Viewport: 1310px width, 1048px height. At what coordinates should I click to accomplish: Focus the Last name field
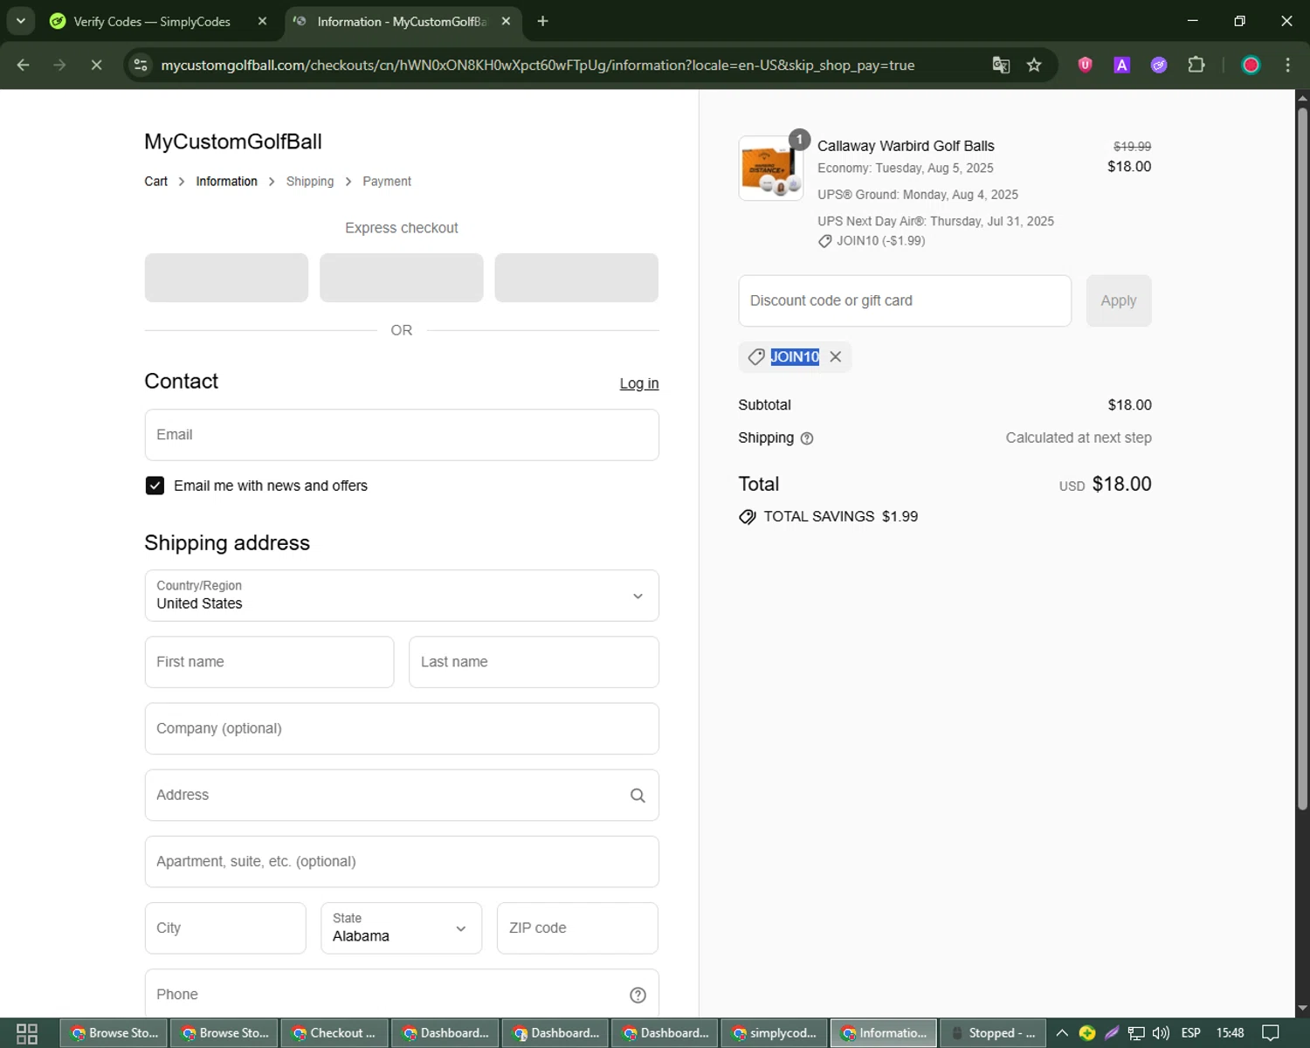[534, 662]
